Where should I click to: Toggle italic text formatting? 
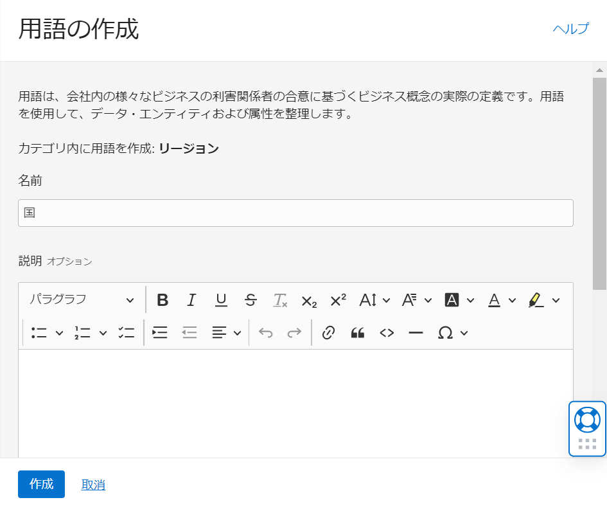(191, 300)
